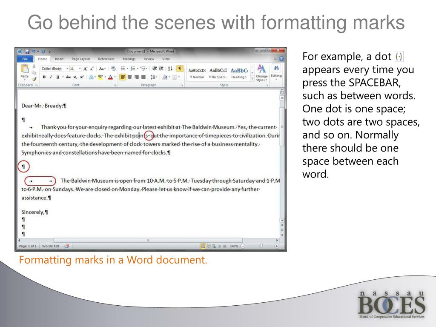Click the 140% zoom level button
Viewport: 436px width, 327px height.
click(x=234, y=246)
